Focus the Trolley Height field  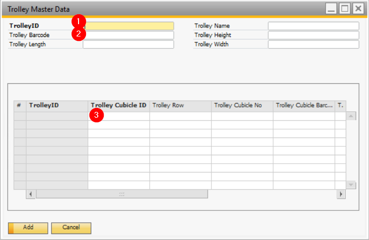click(x=313, y=35)
